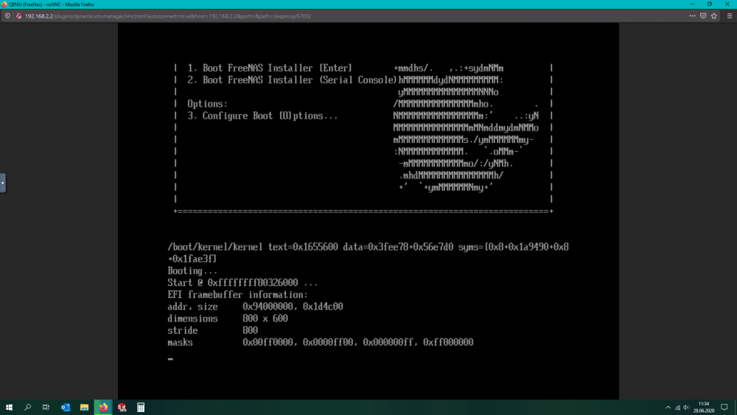Click 'Boot FreeNAS Installer (Serial Console)' line

tap(293, 80)
